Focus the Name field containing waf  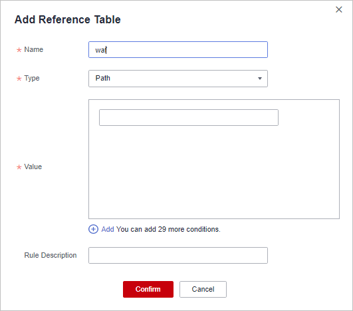click(x=178, y=50)
